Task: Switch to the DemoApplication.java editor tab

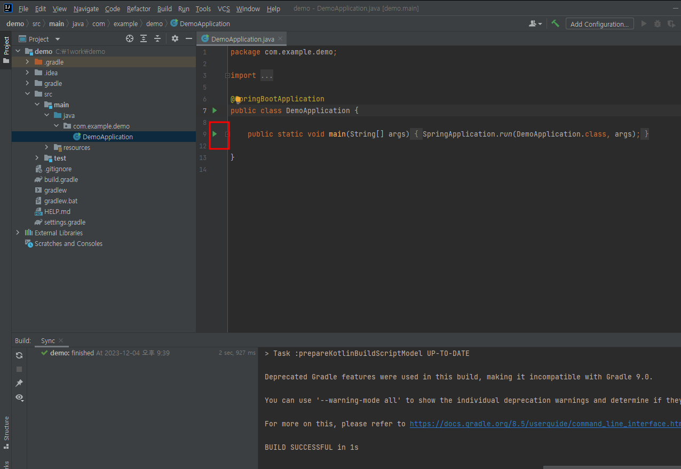Action: 242,39
